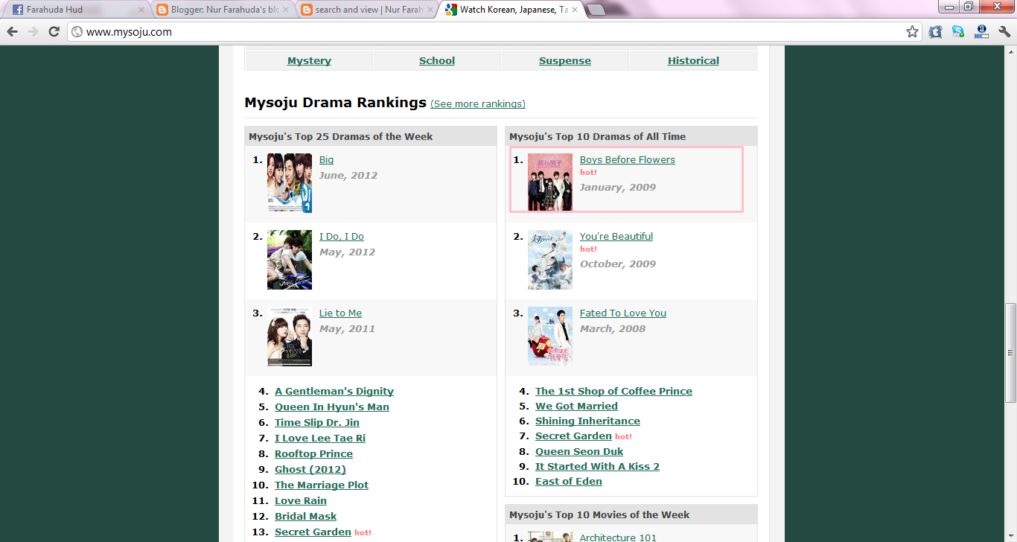Go back using the browser back arrow
1017x542 pixels.
tap(12, 32)
